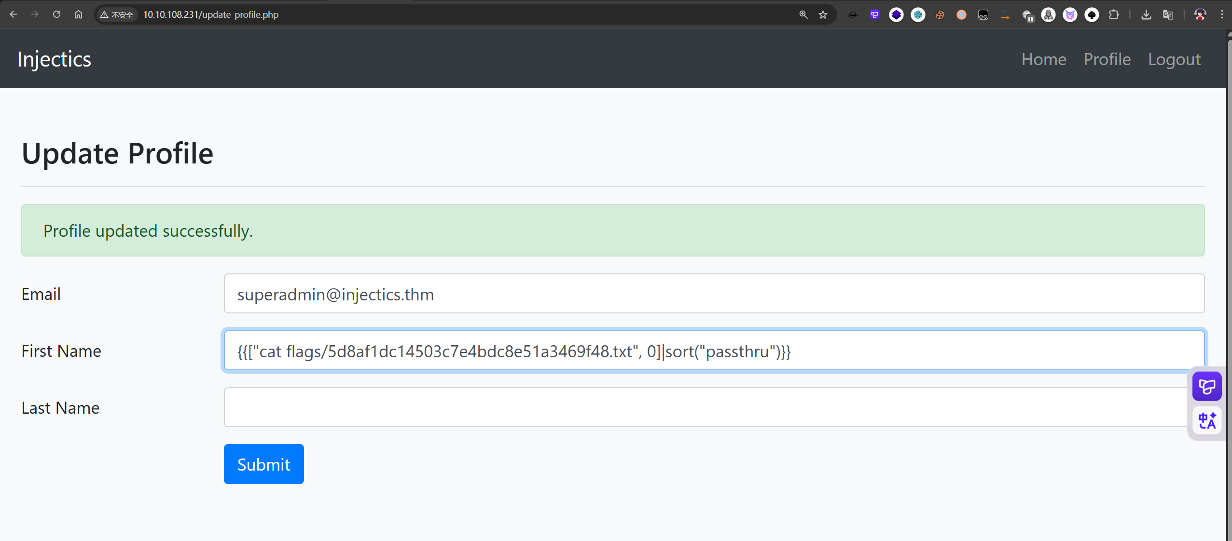Screen dimensions: 1232x541
Task: Open browser downloads icon
Action: tap(1146, 15)
